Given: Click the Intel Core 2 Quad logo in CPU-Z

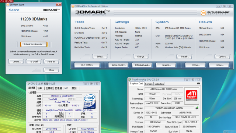Looking at the screenshot, I should tap(89, 101).
